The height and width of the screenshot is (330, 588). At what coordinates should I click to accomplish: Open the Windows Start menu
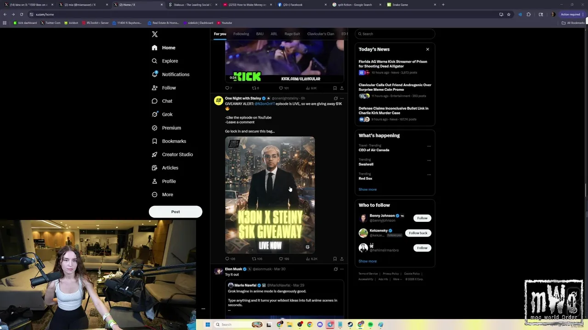click(208, 324)
